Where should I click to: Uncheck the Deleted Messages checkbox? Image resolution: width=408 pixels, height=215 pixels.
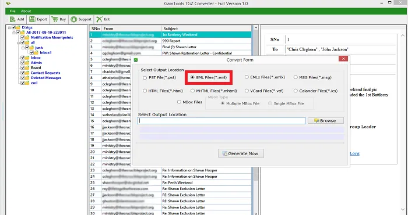[x=23, y=78]
